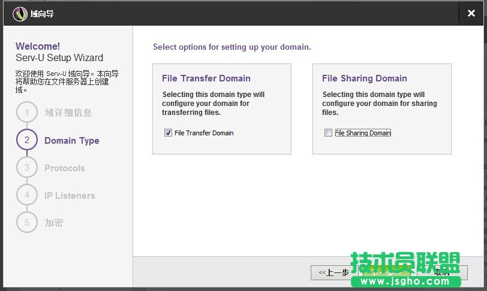
Task: Jump to the Protocols step
Action: [x=65, y=168]
